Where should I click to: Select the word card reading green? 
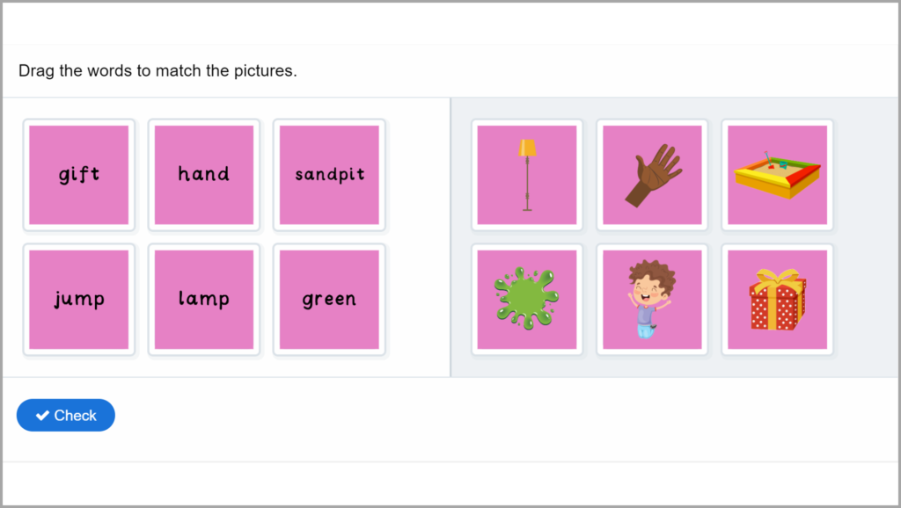(328, 299)
